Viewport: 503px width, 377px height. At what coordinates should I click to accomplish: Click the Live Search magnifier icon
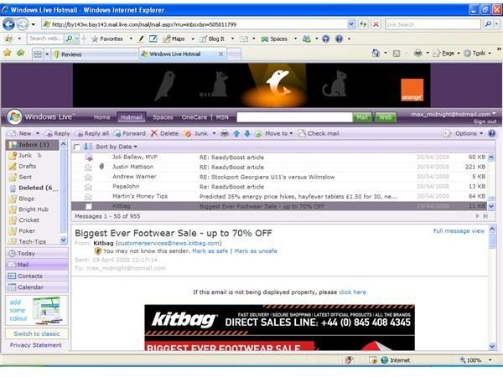(488, 24)
